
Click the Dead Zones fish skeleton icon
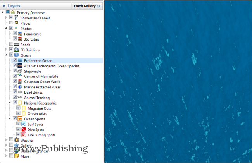click(20, 92)
